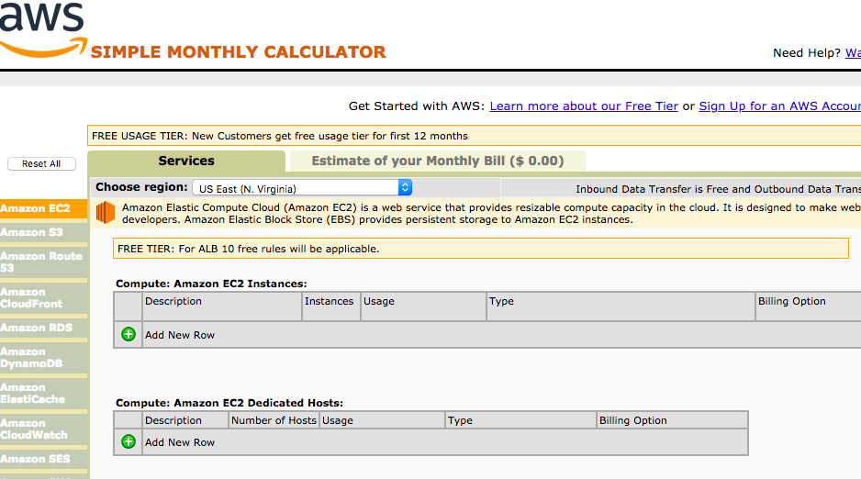Viewport: 861px width, 479px height.
Task: Select Amazon CloudFront in the sidebar
Action: (x=43, y=298)
